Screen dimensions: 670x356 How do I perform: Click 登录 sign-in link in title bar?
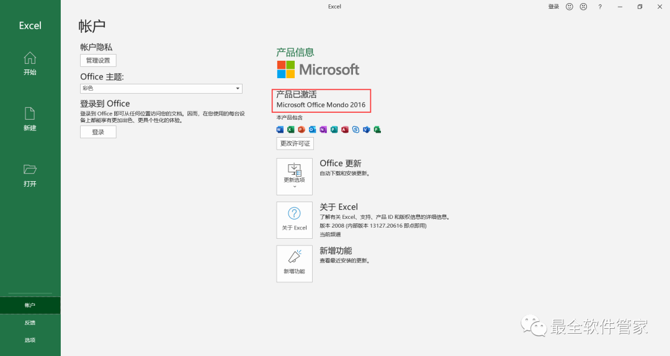pos(553,6)
